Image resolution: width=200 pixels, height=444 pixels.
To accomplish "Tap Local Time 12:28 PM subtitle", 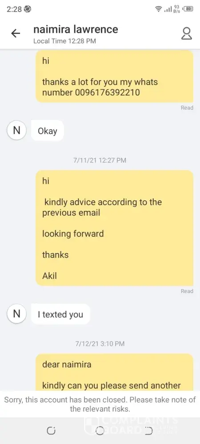I will point(64,41).
